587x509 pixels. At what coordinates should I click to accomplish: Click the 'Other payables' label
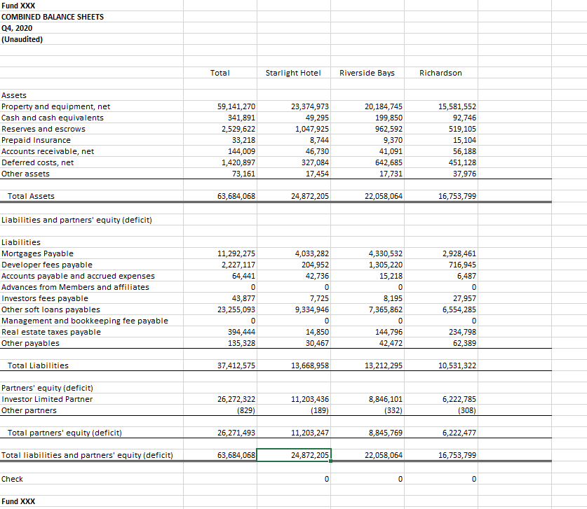(x=30, y=344)
